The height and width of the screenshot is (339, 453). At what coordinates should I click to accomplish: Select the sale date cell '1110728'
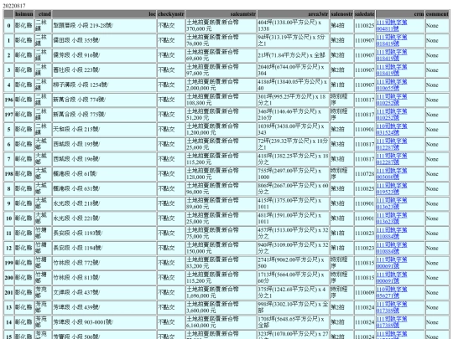click(x=365, y=174)
